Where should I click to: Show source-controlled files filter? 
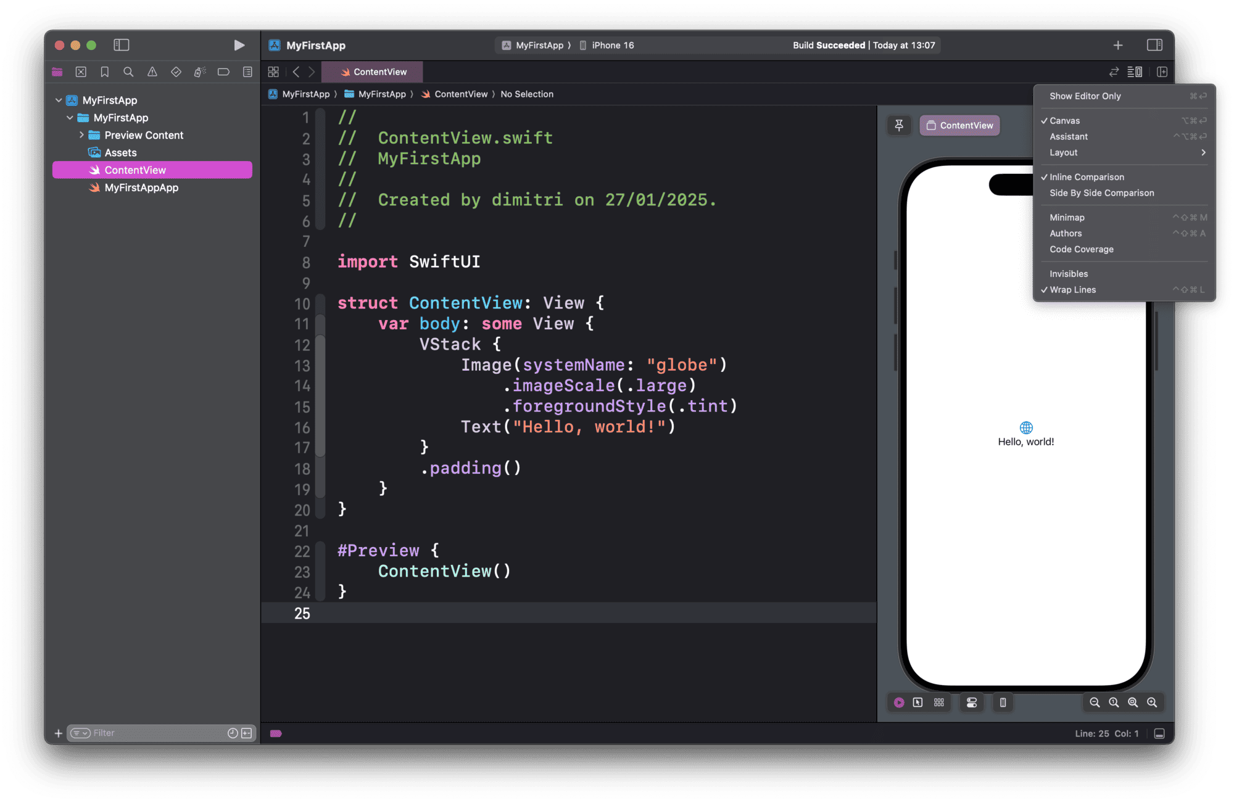pos(247,733)
